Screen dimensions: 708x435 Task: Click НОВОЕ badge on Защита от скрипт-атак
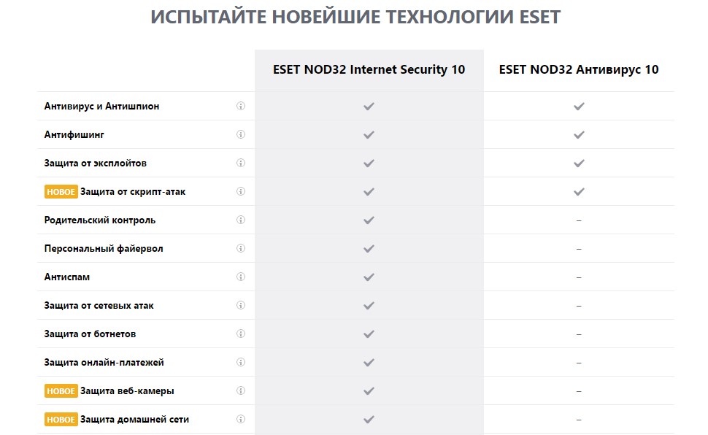pyautogui.click(x=61, y=191)
